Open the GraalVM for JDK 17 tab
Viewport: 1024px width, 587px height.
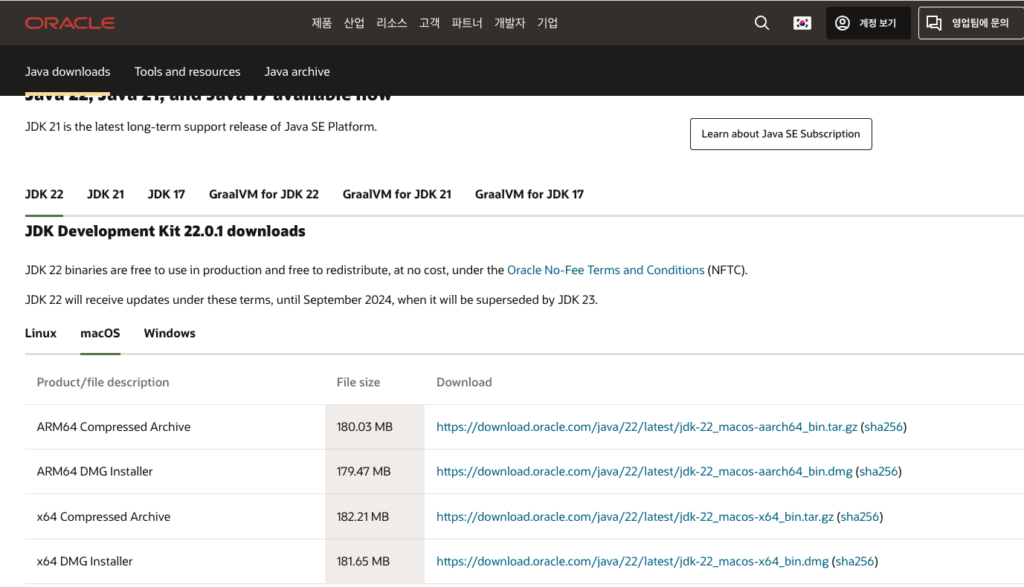click(529, 194)
